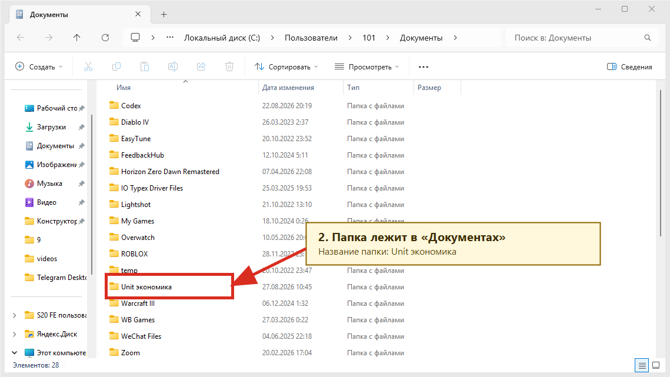Collapse the Этот компьютер sidebar node
Viewport: 670px width, 377px height.
coord(15,353)
